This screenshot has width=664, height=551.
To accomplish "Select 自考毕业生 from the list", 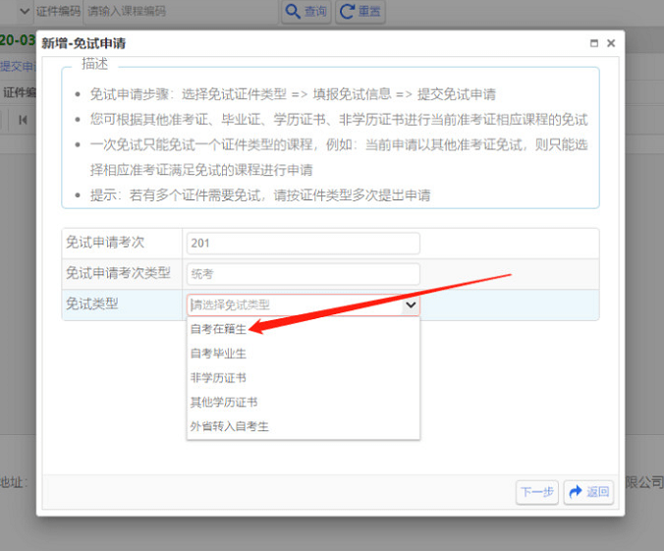I will click(304, 354).
